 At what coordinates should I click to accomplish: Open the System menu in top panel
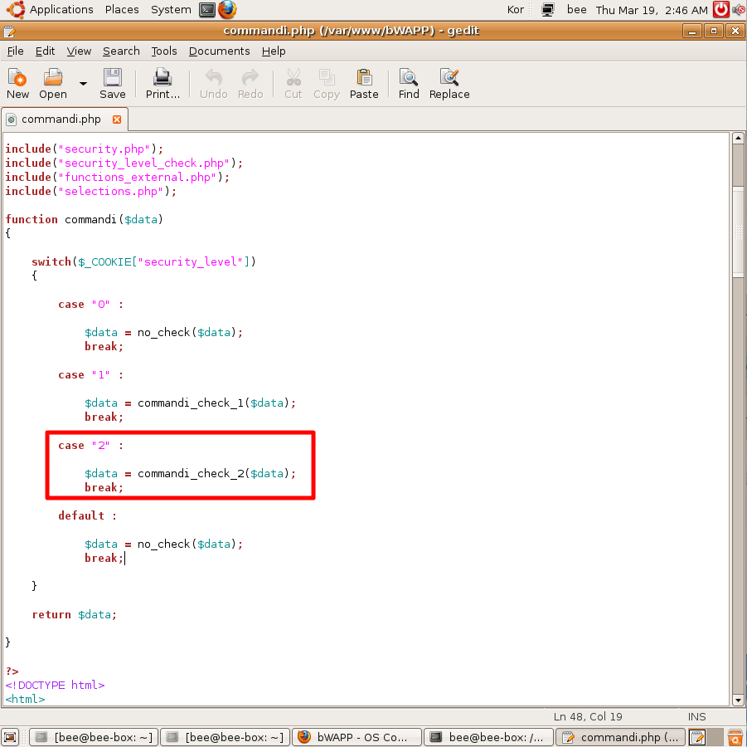171,9
